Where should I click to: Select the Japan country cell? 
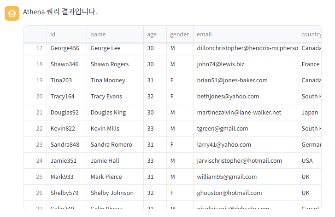[x=310, y=112]
